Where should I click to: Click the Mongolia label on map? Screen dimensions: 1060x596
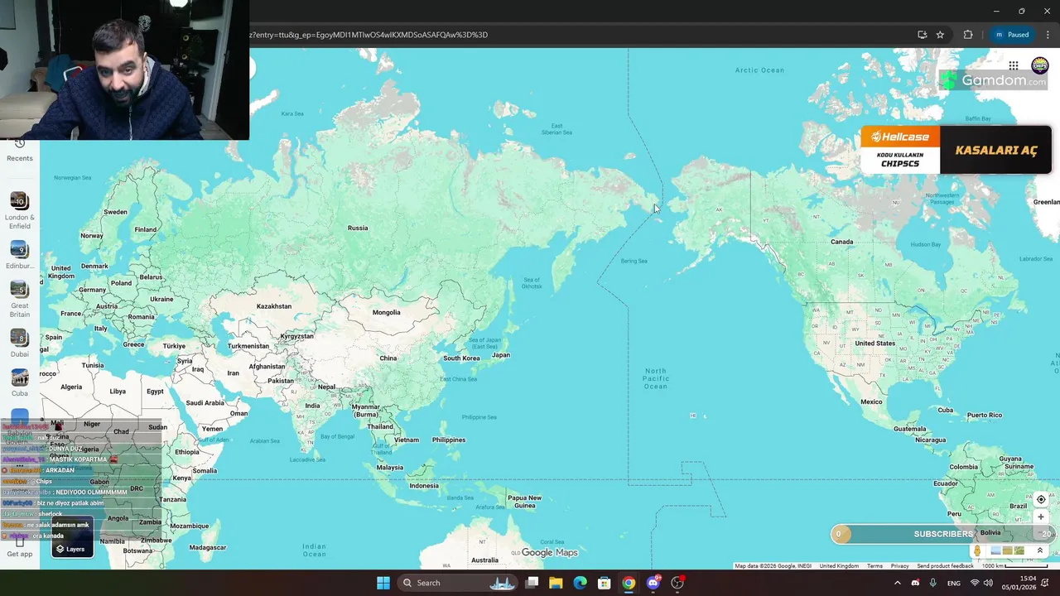387,312
